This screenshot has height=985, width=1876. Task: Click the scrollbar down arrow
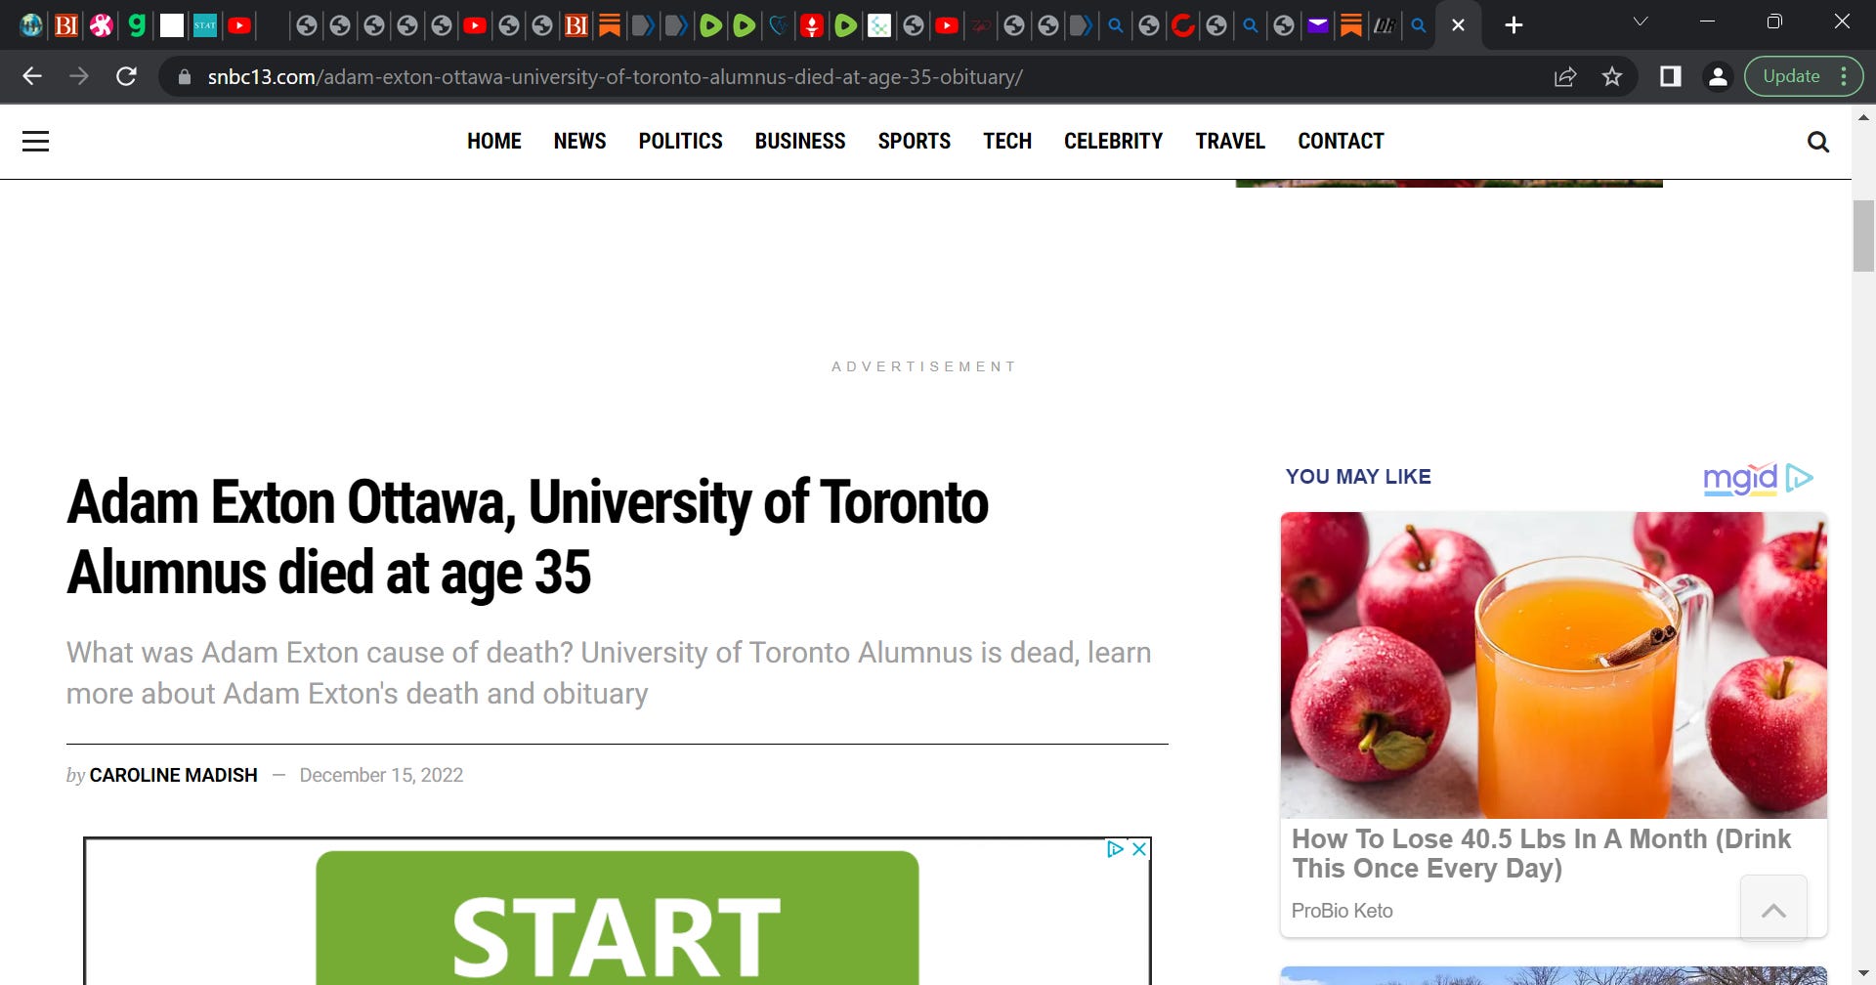pyautogui.click(x=1863, y=974)
